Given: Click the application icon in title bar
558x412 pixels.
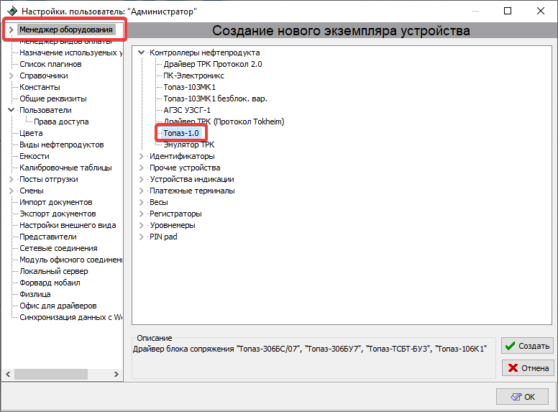Looking at the screenshot, I should click(x=12, y=11).
